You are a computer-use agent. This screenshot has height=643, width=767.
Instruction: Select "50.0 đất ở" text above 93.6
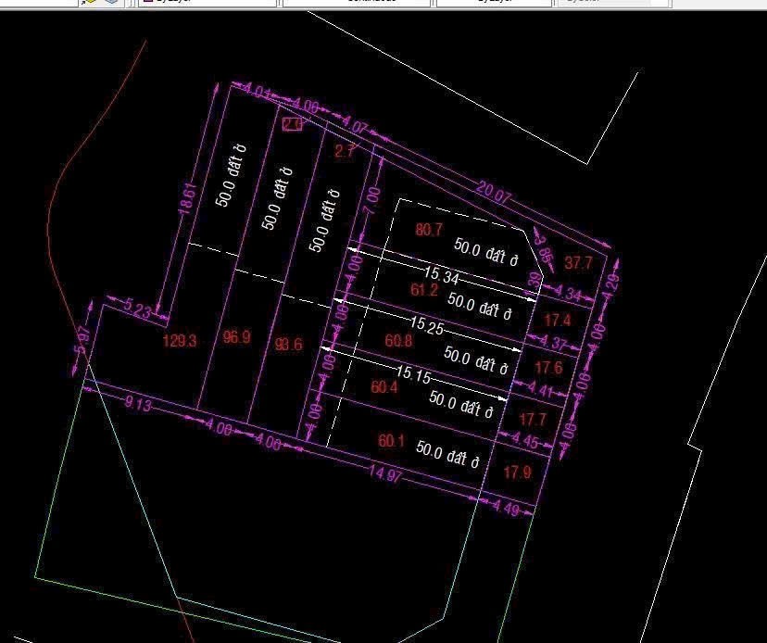(325, 221)
